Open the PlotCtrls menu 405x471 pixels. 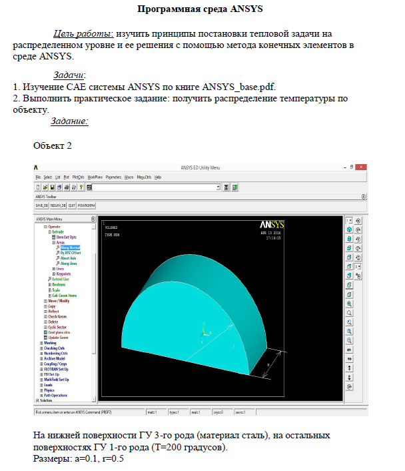[x=79, y=177]
